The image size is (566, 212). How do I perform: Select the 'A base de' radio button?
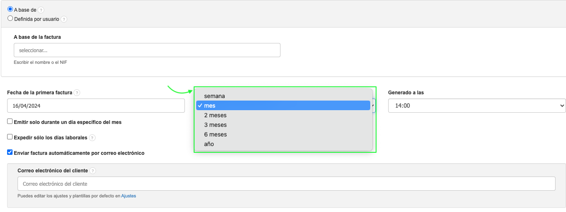point(10,9)
